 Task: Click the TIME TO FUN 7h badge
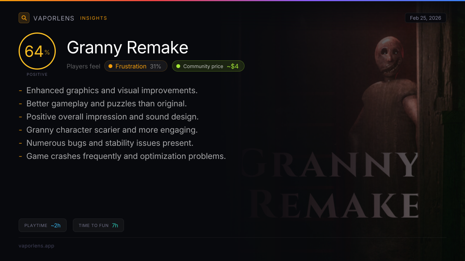pyautogui.click(x=98, y=225)
